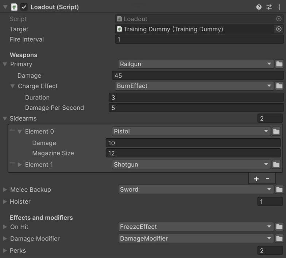The height and width of the screenshot is (258, 286).
Task: Remove a Sidearms element with minus
Action: pyautogui.click(x=268, y=179)
